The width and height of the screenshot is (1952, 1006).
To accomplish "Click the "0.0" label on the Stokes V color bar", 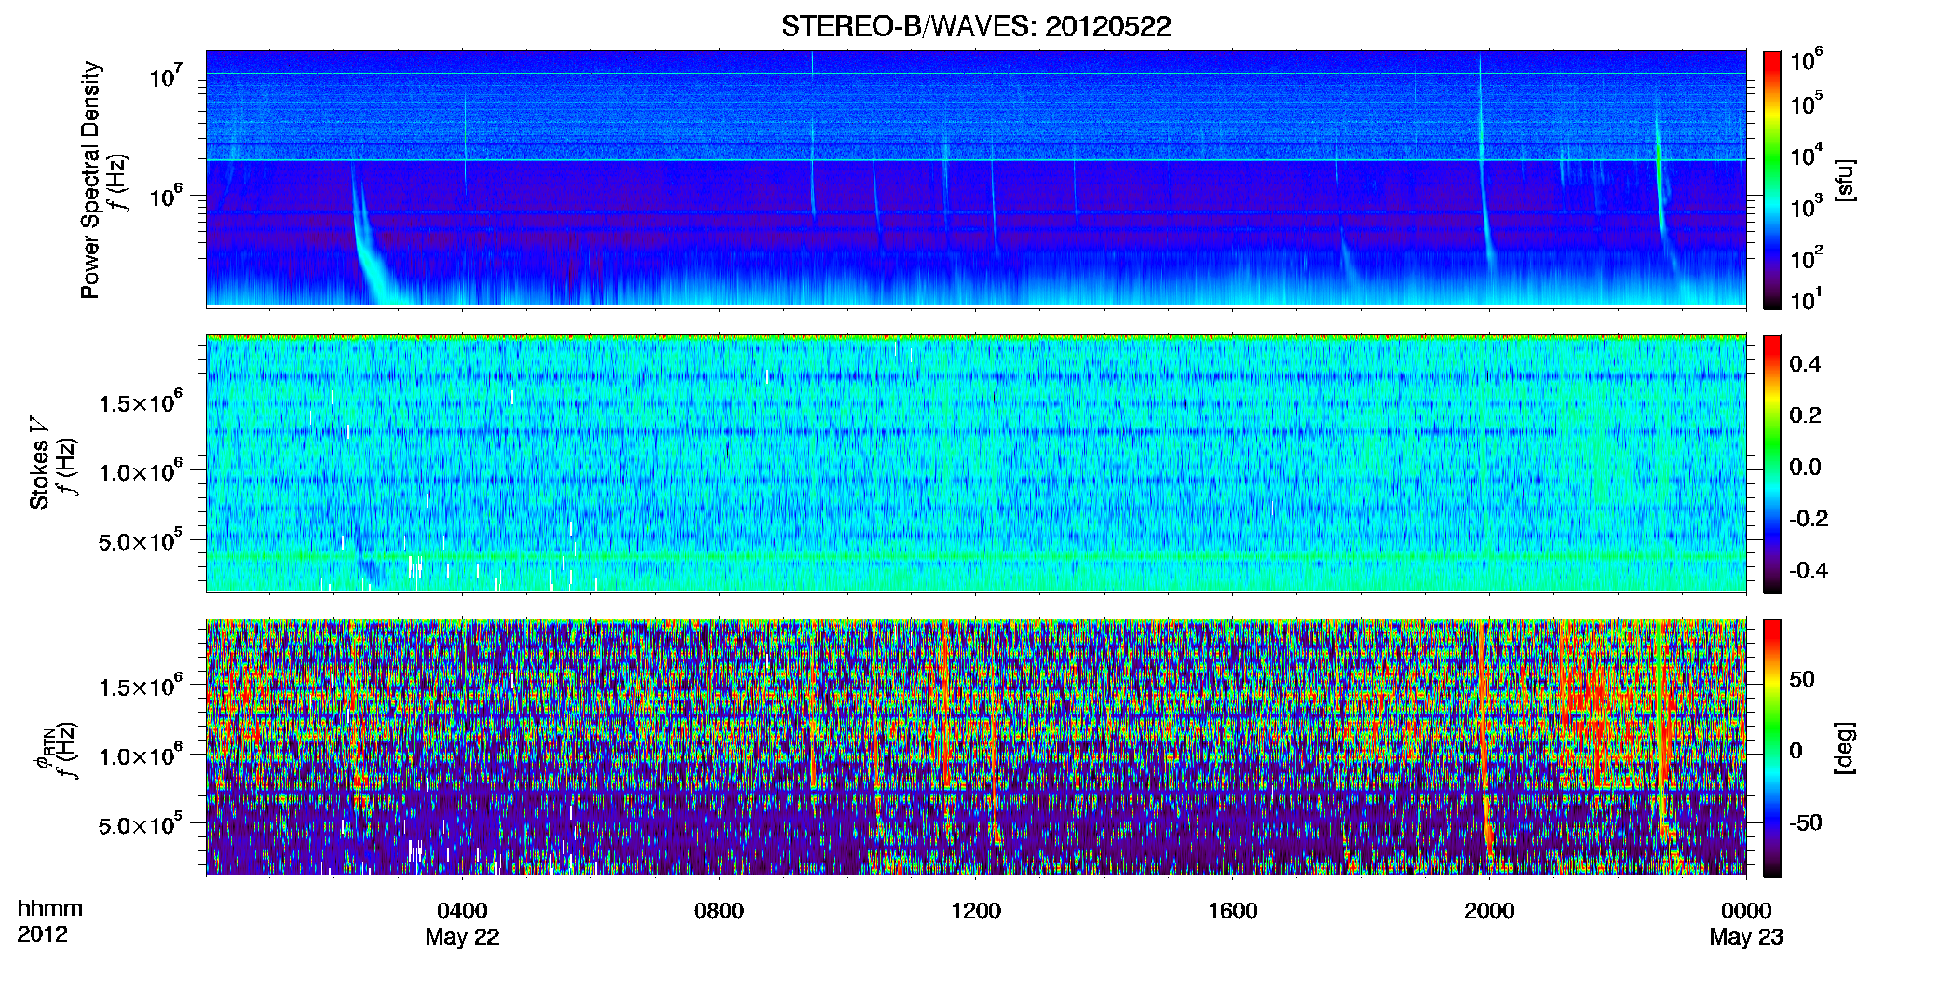I will click(x=1805, y=468).
